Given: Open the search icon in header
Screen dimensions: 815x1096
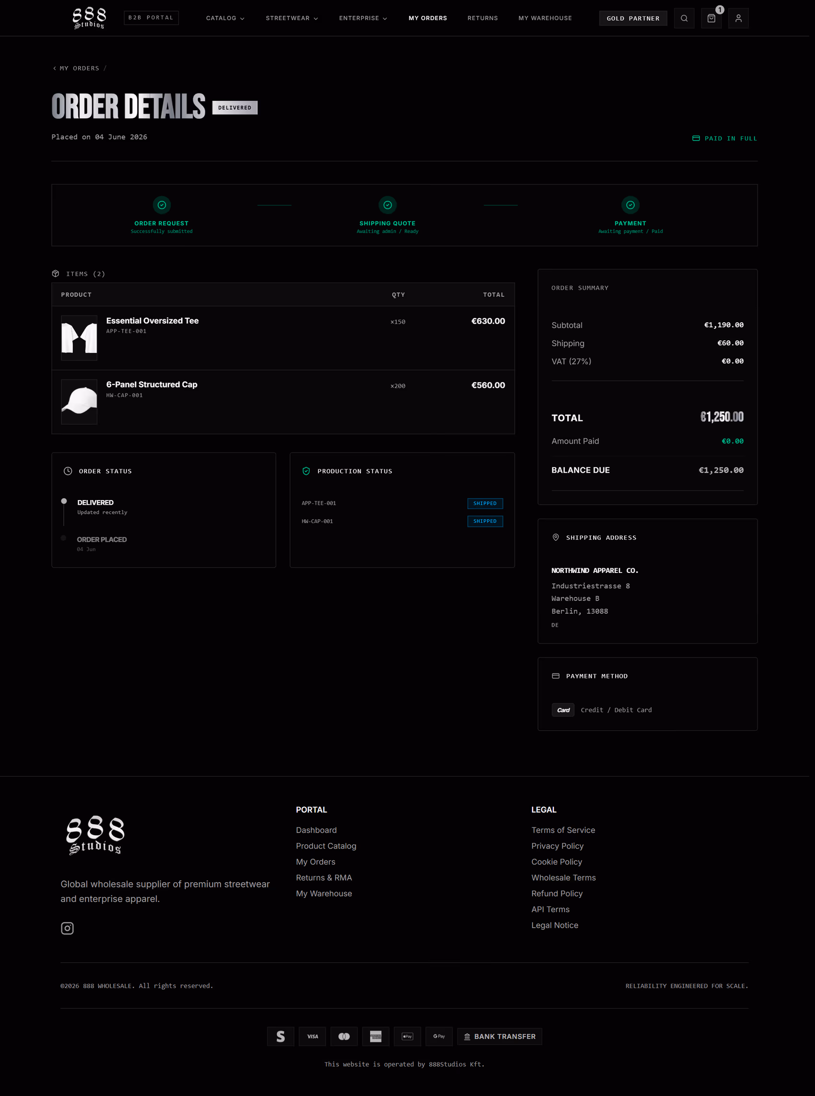Looking at the screenshot, I should point(684,18).
